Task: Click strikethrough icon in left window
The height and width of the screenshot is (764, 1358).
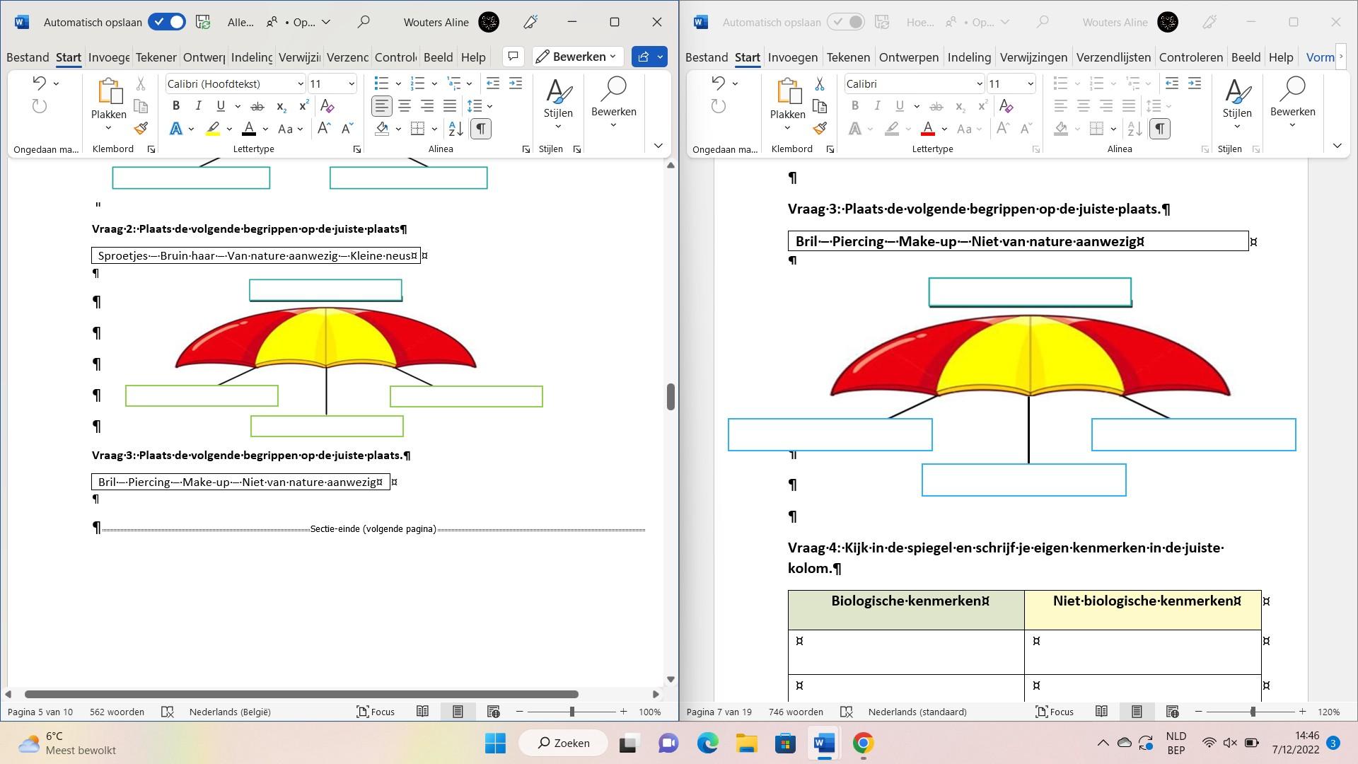Action: (257, 106)
